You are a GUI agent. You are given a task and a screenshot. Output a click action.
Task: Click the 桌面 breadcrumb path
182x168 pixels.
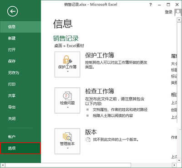coord(58,46)
